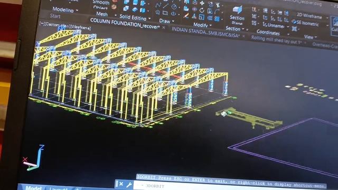Select the Circle tool in Draw panel
This screenshot has height=190, width=338.
click(x=174, y=7)
